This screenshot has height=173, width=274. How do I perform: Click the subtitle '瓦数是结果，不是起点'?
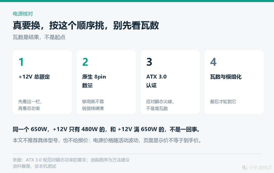[x=39, y=37]
